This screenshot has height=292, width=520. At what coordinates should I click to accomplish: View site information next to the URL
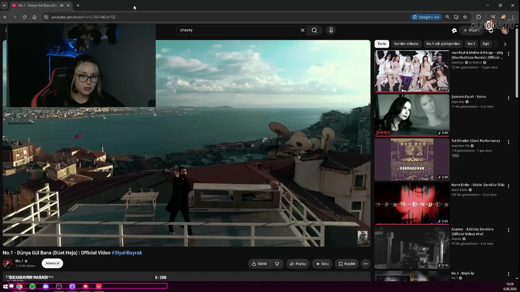click(46, 17)
